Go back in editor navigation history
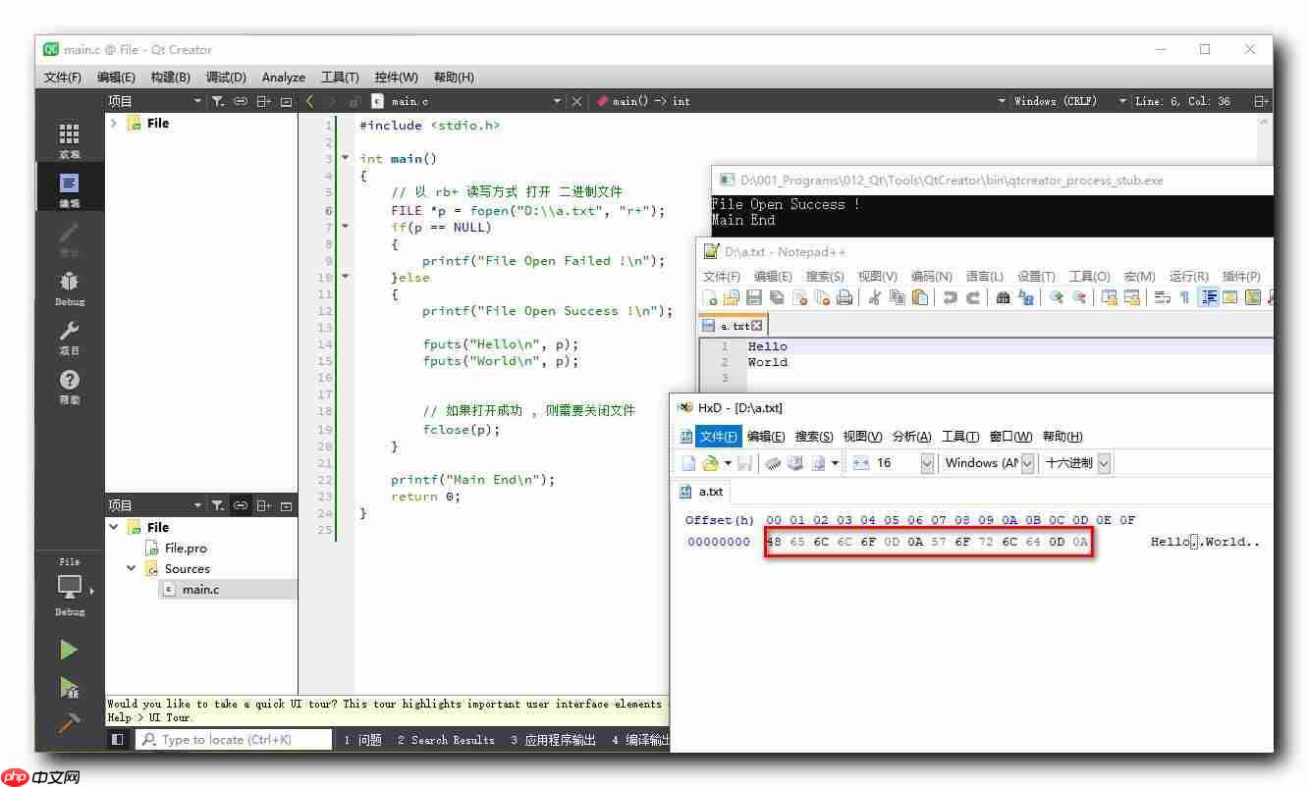This screenshot has height=787, width=1308. click(309, 101)
